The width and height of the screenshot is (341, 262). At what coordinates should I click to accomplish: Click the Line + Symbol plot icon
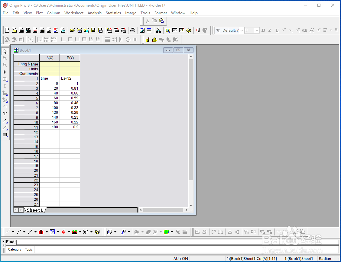pyautogui.click(x=30, y=232)
